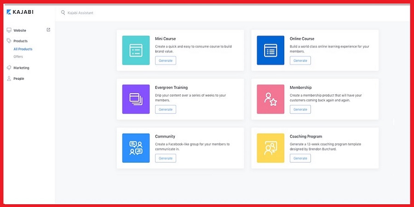
Task: Click the Evergreen Training title
Action: tap(172, 87)
